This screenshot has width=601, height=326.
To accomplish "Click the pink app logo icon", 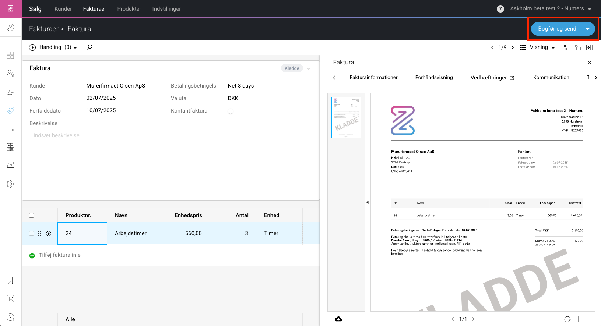I will click(x=11, y=9).
